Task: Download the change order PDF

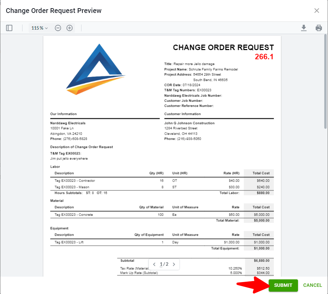Action: [x=304, y=28]
